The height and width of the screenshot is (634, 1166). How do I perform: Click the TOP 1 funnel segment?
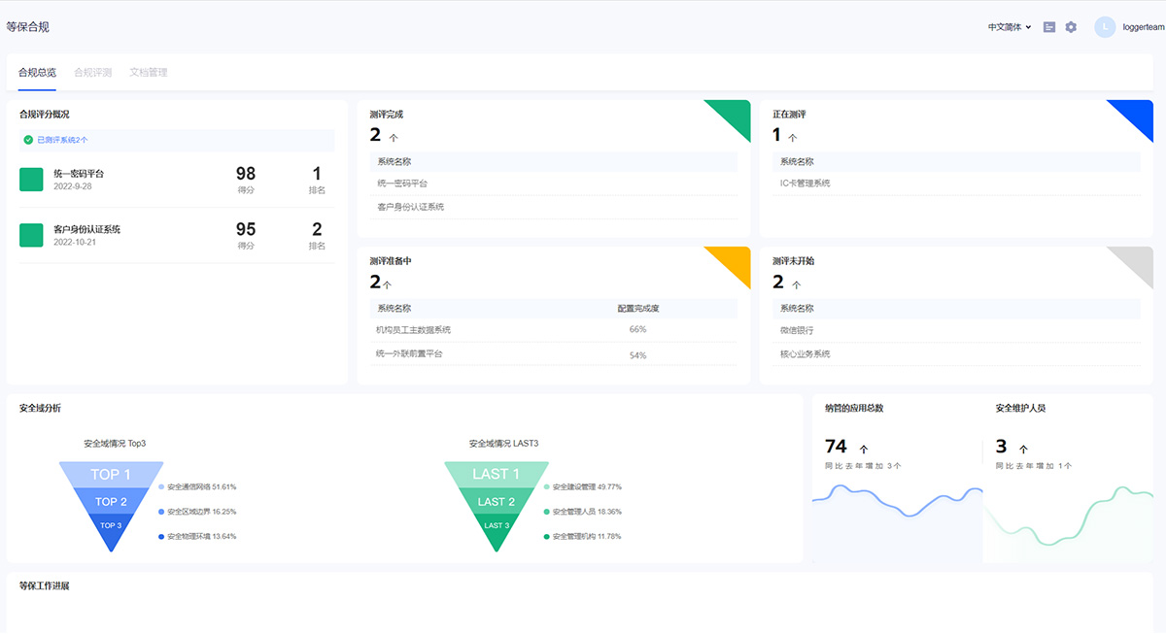[x=111, y=475]
